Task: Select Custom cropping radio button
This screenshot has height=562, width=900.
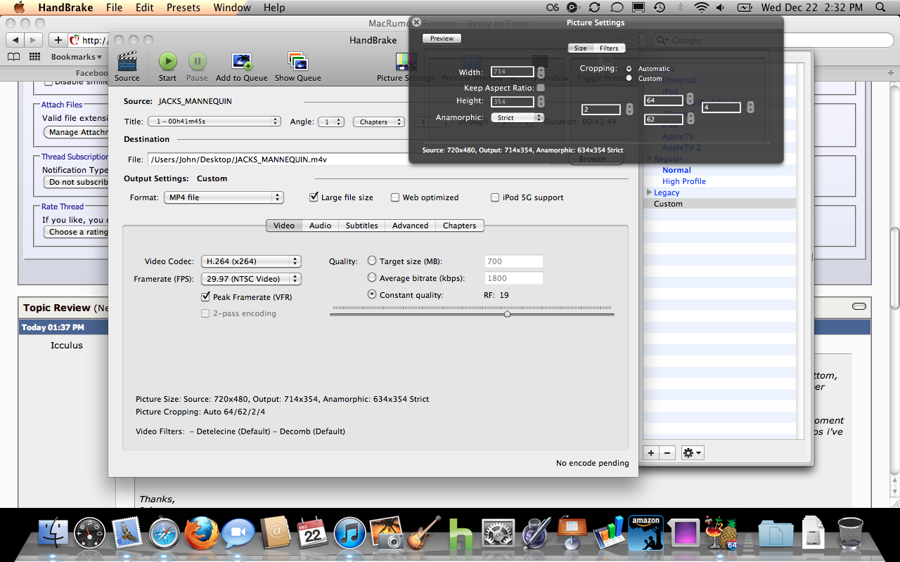Action: [629, 78]
